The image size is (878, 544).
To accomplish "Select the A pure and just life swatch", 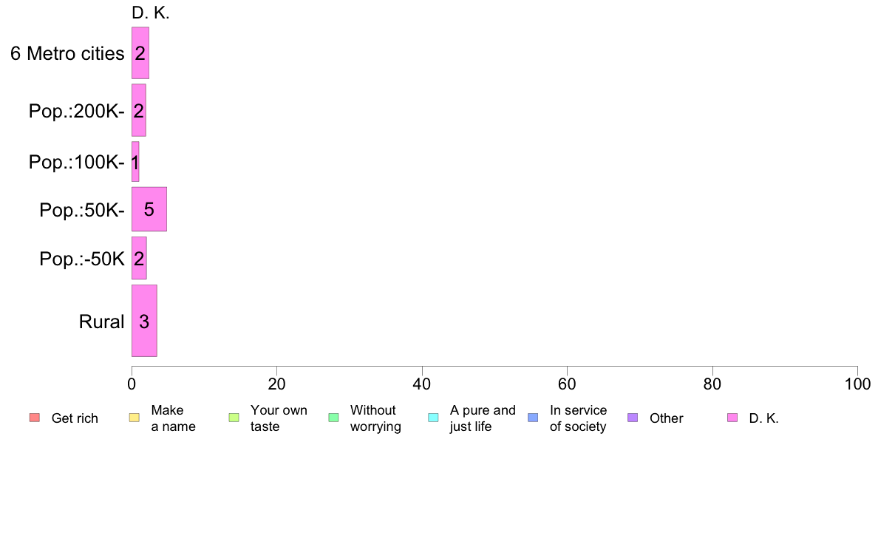I will (433, 418).
